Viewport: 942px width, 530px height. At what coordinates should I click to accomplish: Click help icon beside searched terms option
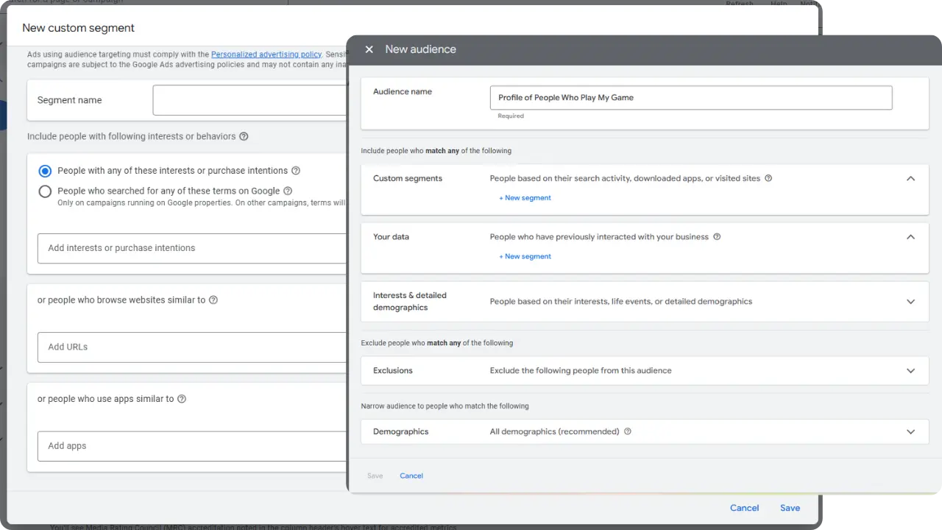pyautogui.click(x=288, y=191)
